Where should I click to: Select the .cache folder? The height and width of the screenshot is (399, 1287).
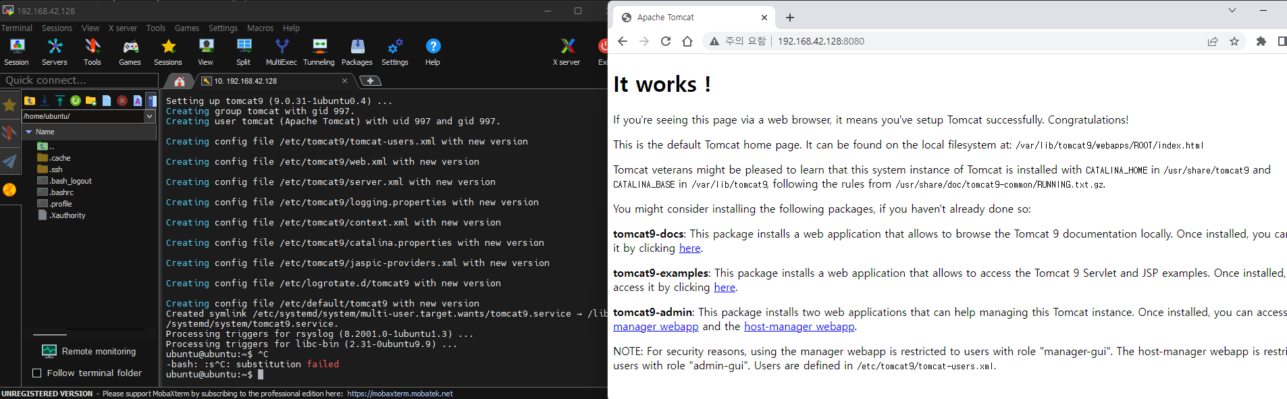point(54,158)
